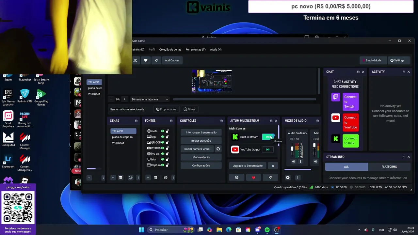Screen dimensions: 418x235
Task: Open scene filters icon in the Cenas panel
Action: tap(131, 178)
